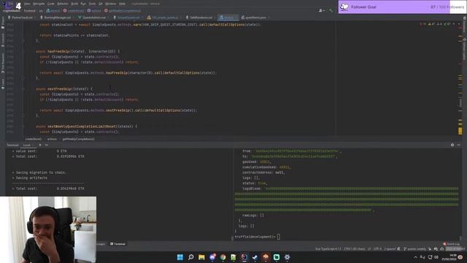The image size is (467, 263).
Task: Click the cryptoblades project breadcrumb
Action: click(x=12, y=11)
